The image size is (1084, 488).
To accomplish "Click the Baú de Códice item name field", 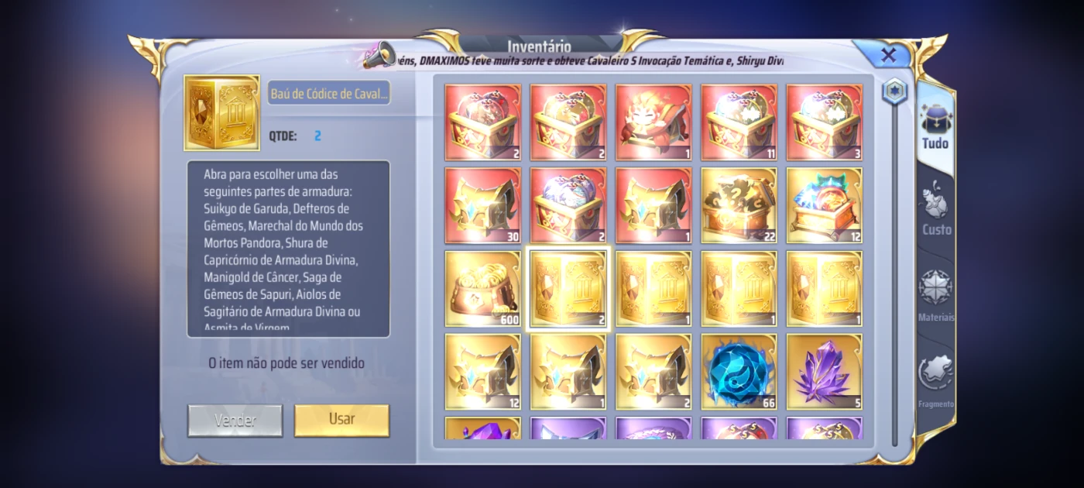I will 329,94.
